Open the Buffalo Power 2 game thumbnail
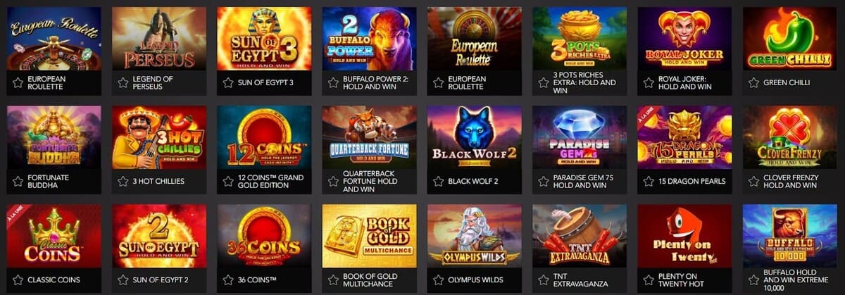The height and width of the screenshot is (295, 845). tap(369, 39)
